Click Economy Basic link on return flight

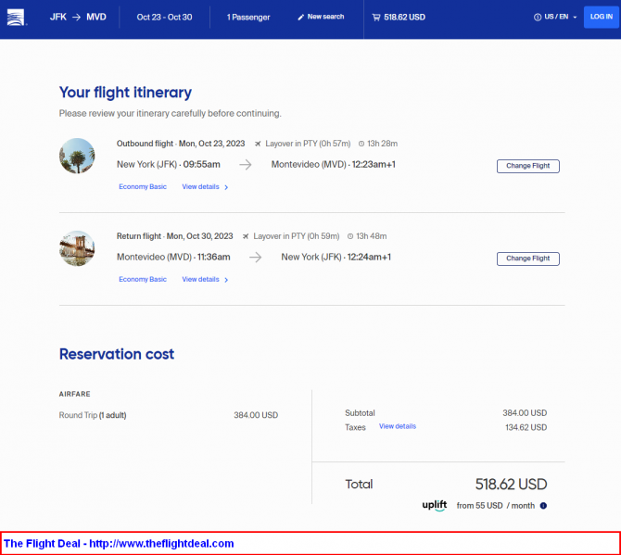tap(143, 280)
